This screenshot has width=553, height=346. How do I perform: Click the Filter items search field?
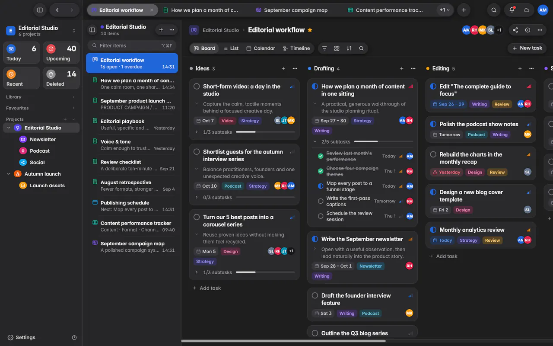coord(131,45)
